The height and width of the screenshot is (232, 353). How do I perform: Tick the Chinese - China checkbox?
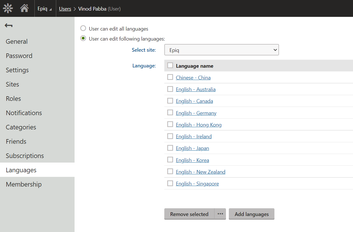(x=170, y=77)
